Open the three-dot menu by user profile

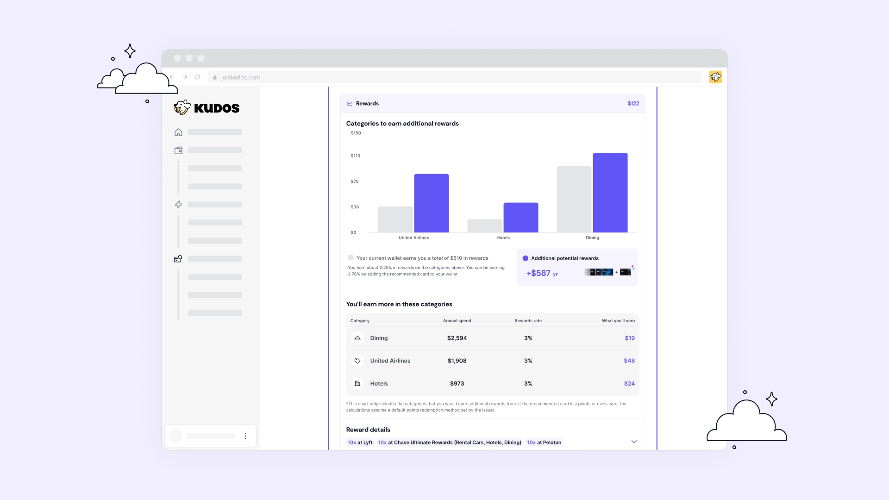245,436
